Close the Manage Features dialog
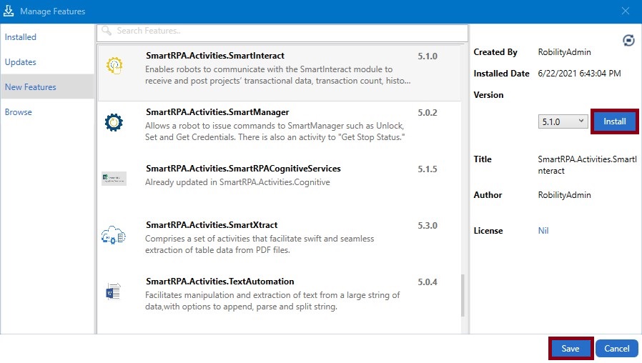Viewport: 642px width, 363px height. point(626,11)
